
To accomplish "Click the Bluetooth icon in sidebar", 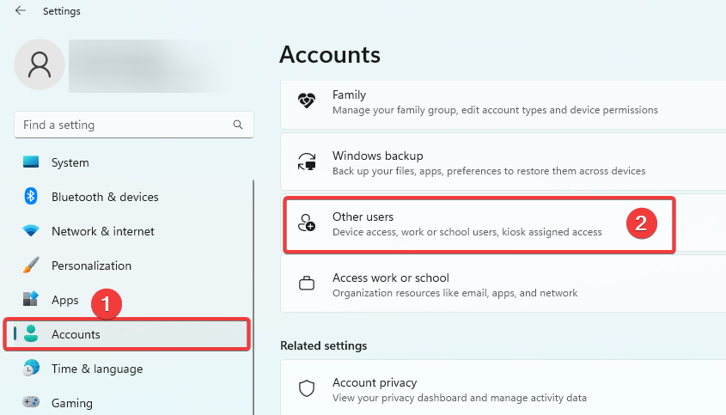I will pos(31,197).
